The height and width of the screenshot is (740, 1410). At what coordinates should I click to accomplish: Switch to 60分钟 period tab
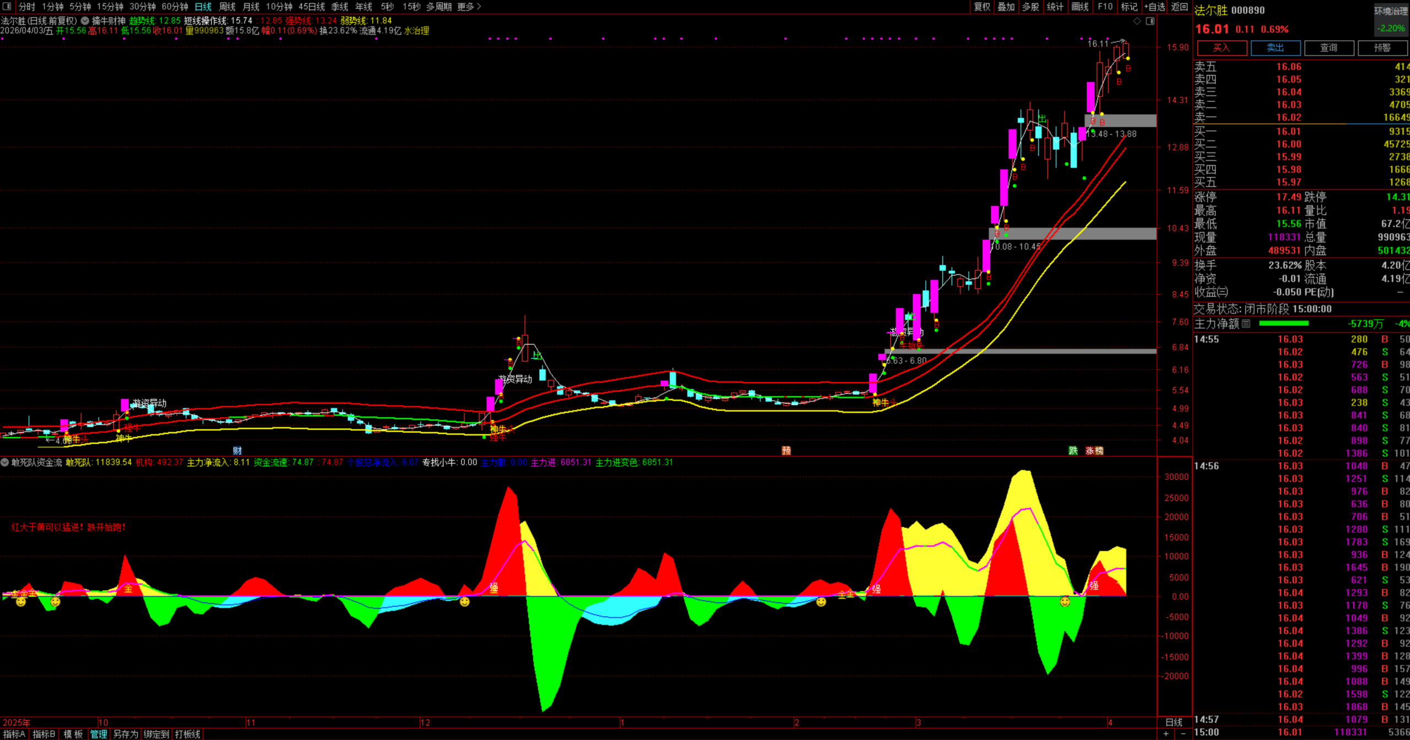point(175,7)
